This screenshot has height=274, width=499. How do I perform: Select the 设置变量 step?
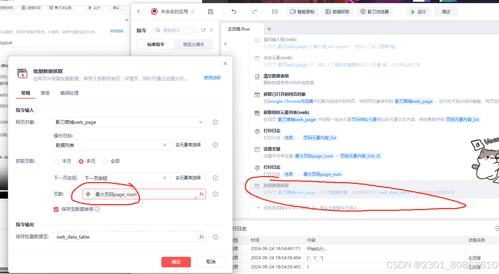click(374, 152)
